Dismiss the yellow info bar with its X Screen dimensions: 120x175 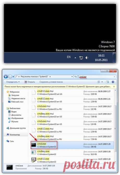114,87
